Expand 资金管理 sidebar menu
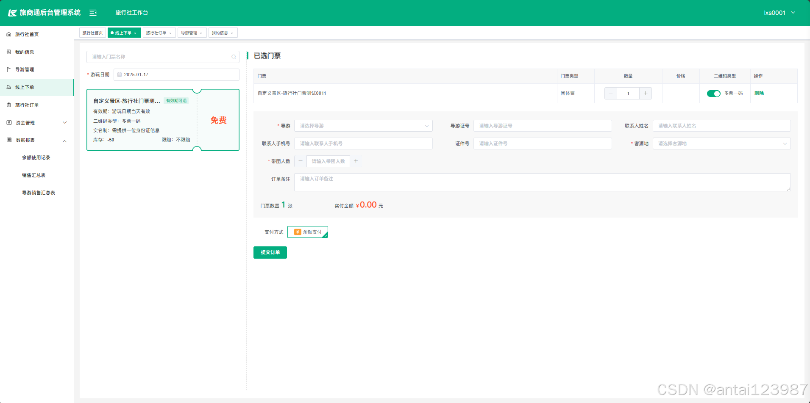This screenshot has width=810, height=403. 37,123
